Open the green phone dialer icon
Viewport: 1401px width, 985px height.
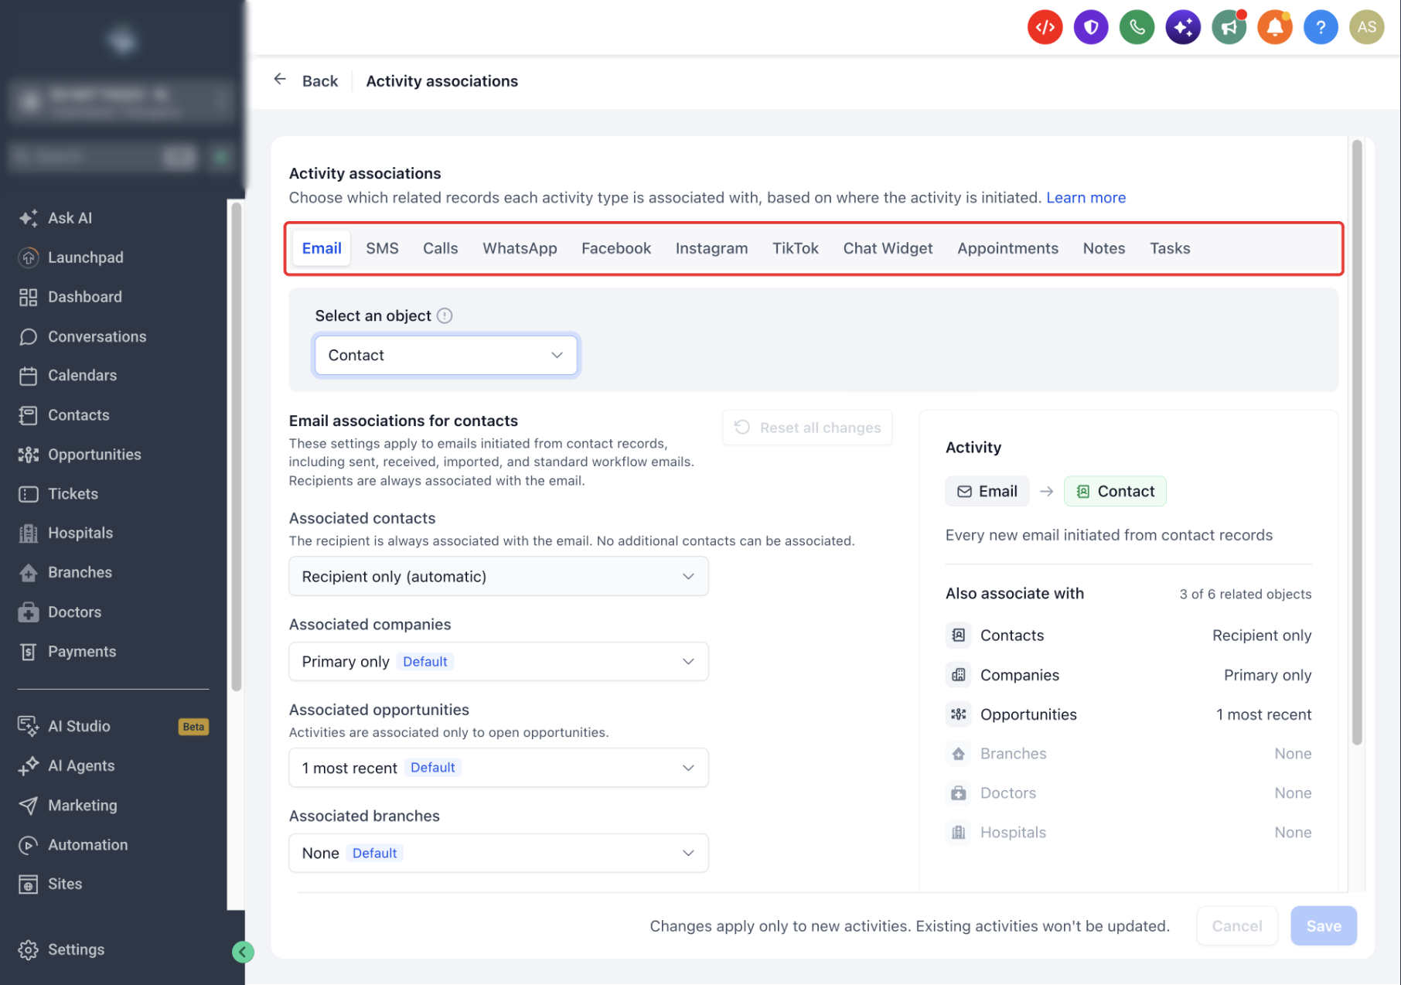click(x=1137, y=28)
